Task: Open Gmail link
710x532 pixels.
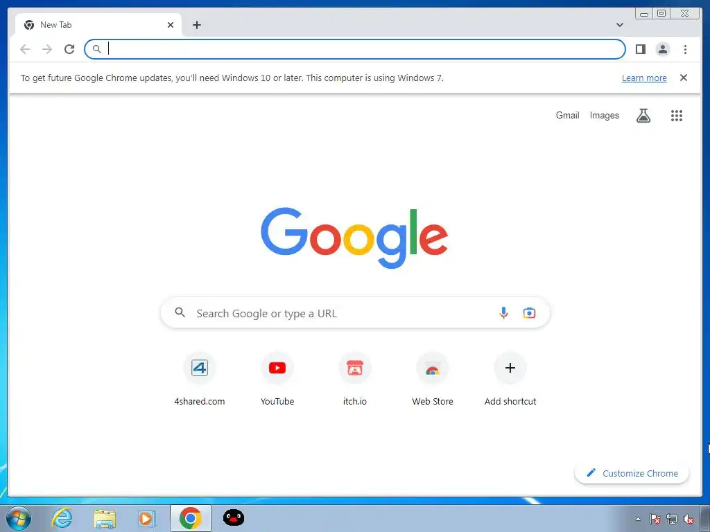Action: (x=567, y=116)
